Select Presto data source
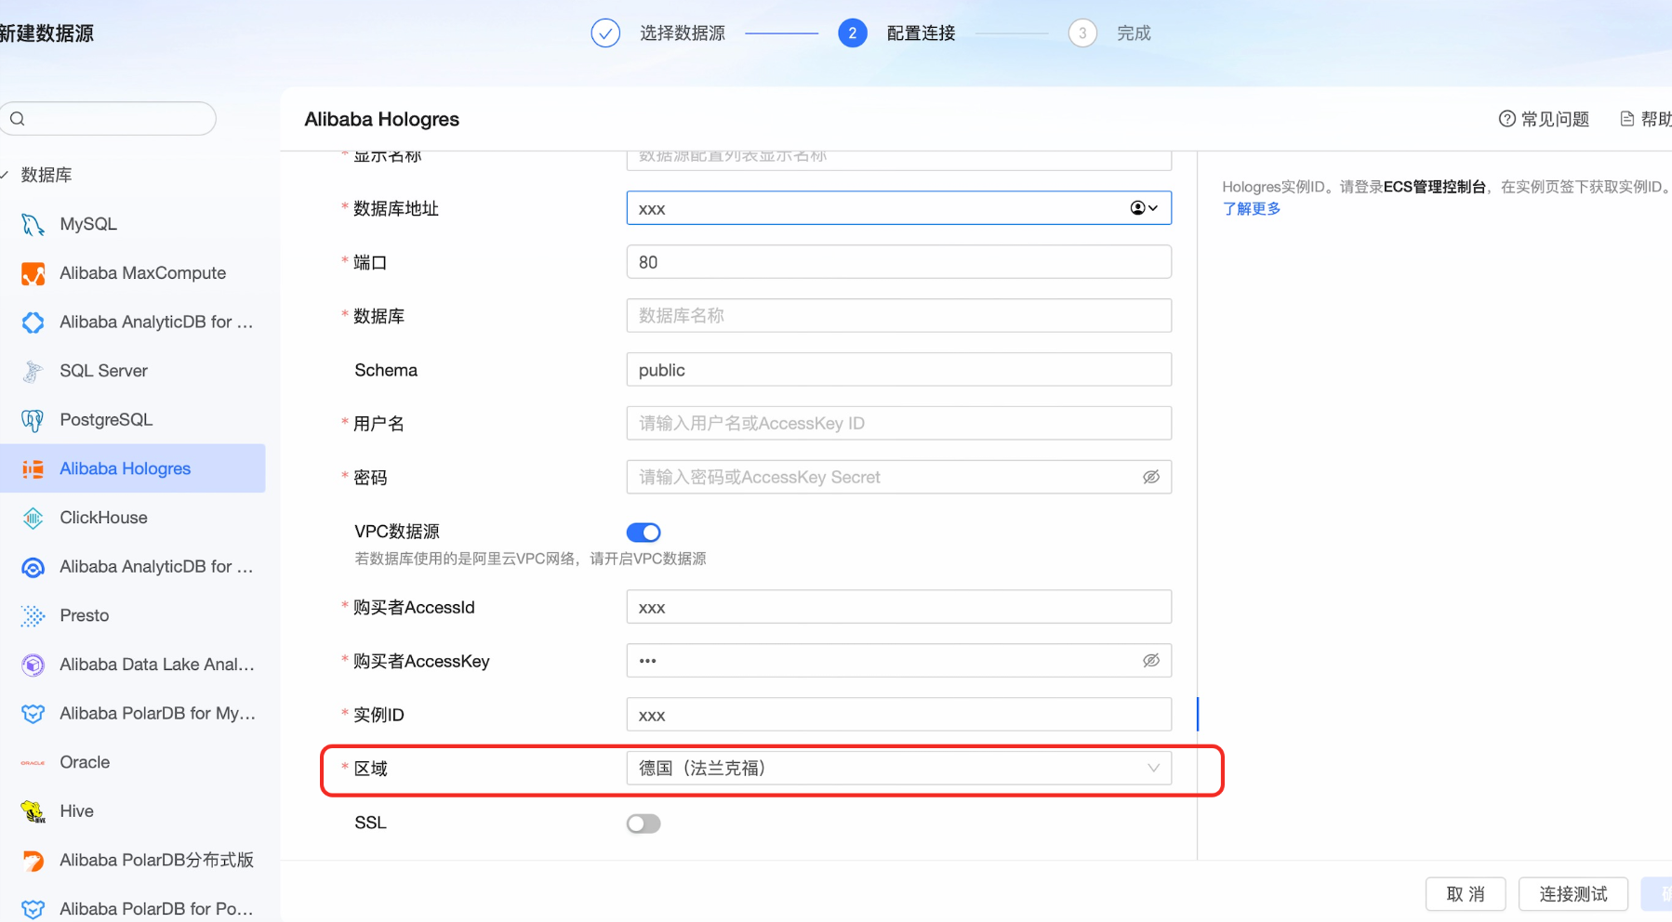This screenshot has width=1672, height=922. 132,615
